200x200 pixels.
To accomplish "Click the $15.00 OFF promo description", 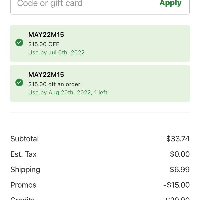I will [x=44, y=44].
